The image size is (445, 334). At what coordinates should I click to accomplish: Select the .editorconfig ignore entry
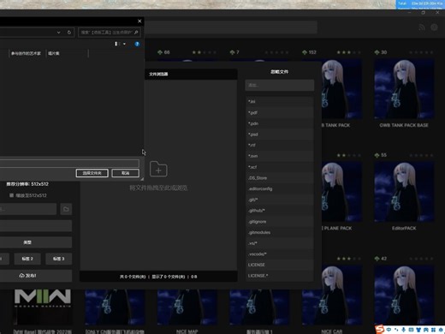click(x=280, y=188)
